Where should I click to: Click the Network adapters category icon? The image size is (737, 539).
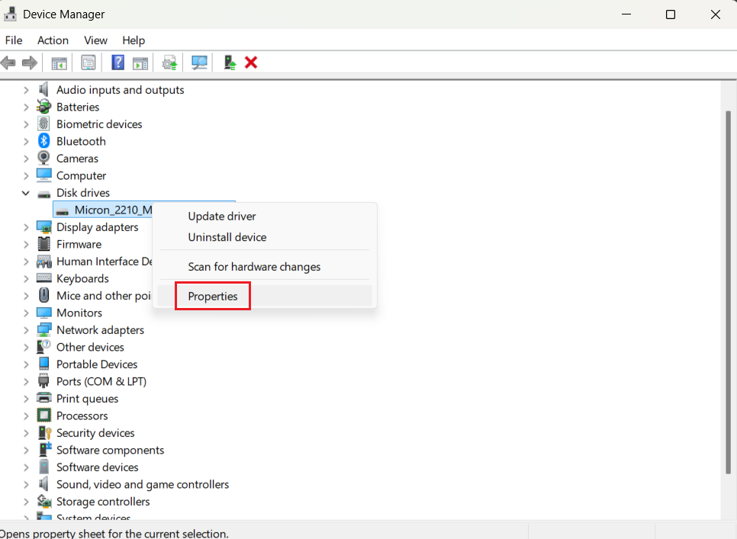pyautogui.click(x=44, y=329)
